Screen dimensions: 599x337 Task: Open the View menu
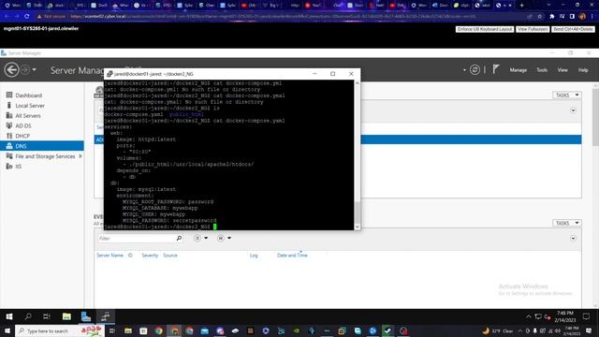coord(562,70)
